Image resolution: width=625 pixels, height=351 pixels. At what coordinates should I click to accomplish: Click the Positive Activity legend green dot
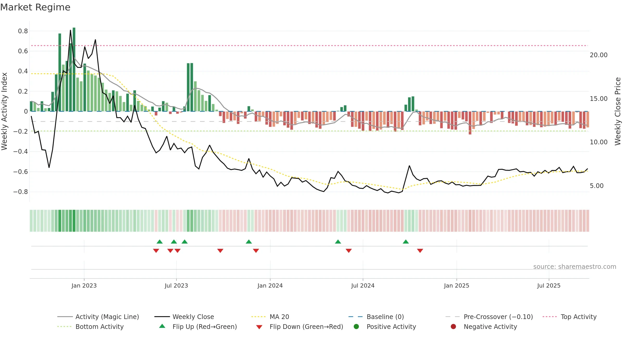point(356,327)
